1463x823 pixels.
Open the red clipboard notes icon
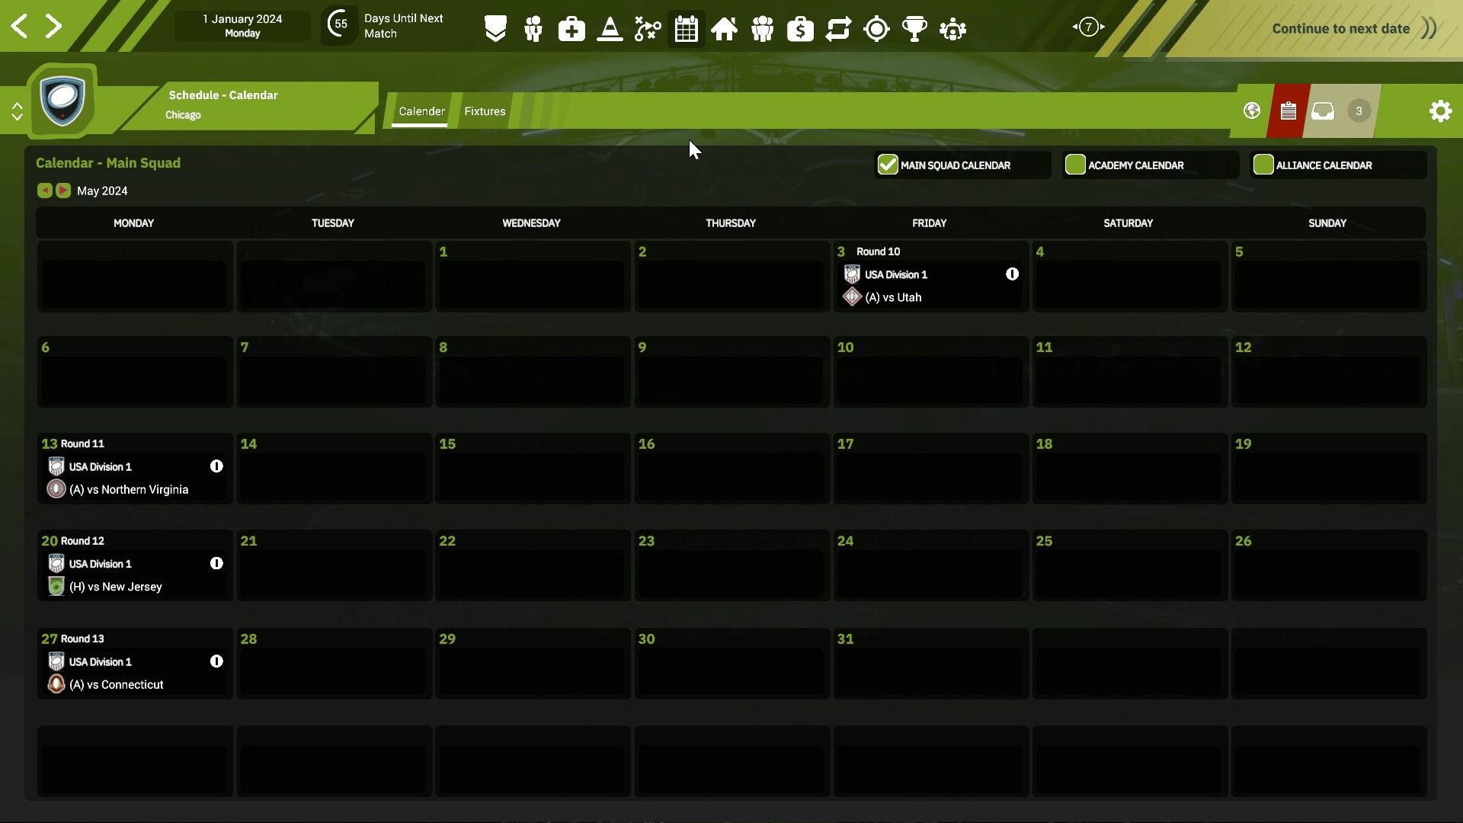pos(1289,111)
